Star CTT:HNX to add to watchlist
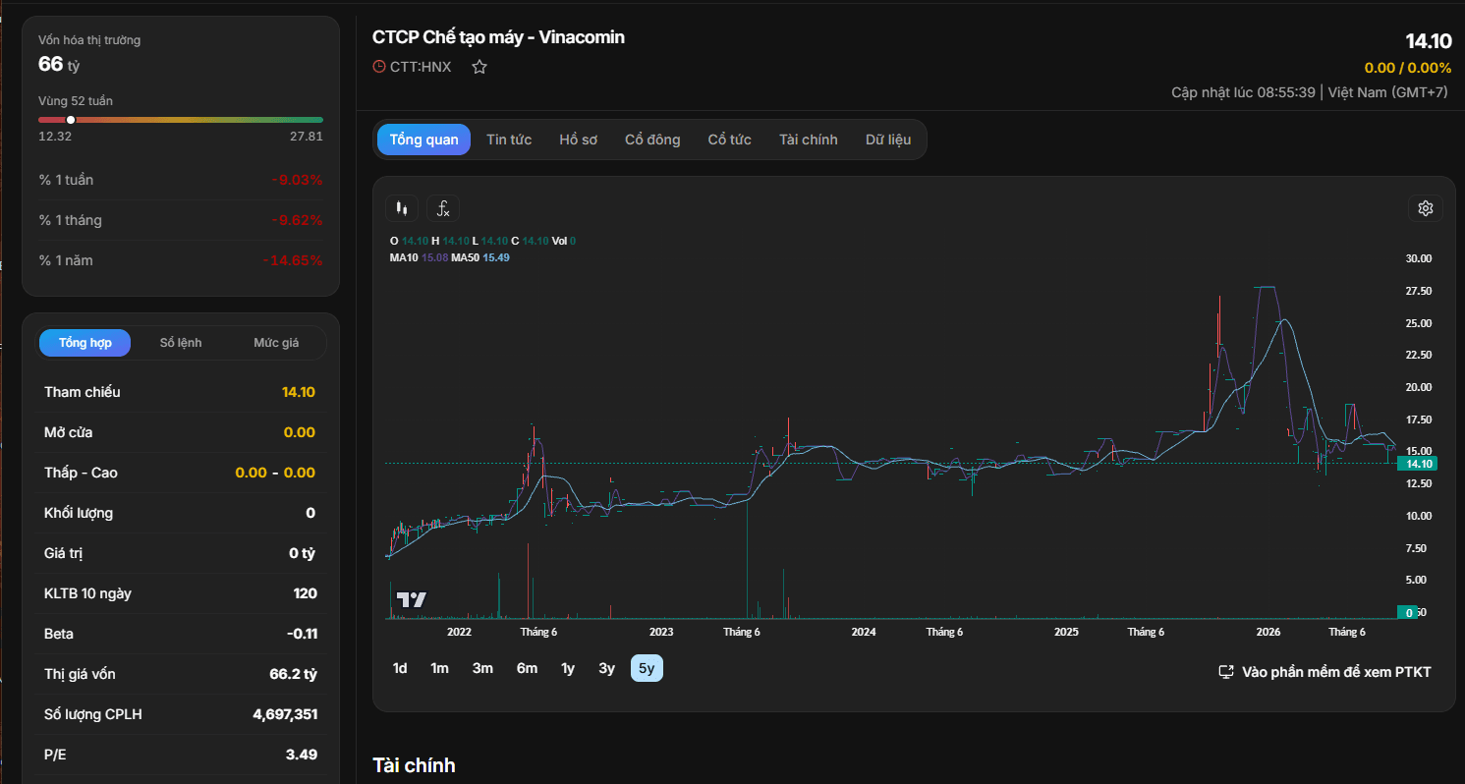 pos(479,67)
